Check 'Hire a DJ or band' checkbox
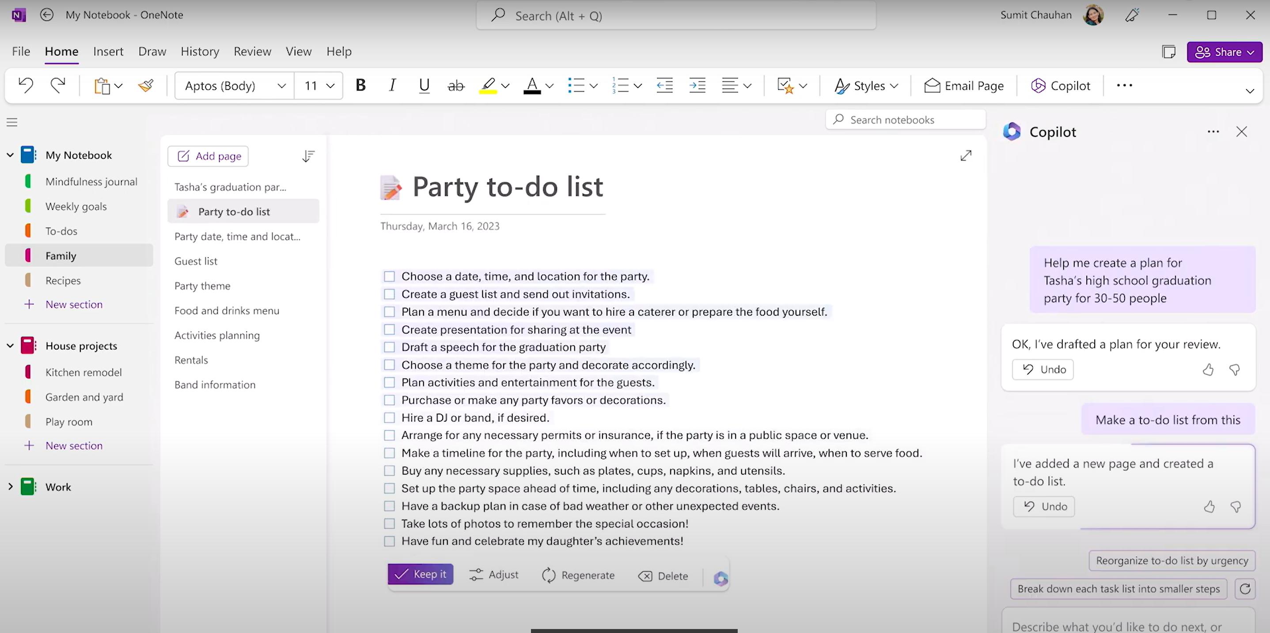 pos(390,418)
